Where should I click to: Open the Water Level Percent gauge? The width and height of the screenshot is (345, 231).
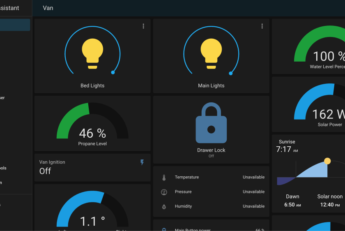(308, 46)
